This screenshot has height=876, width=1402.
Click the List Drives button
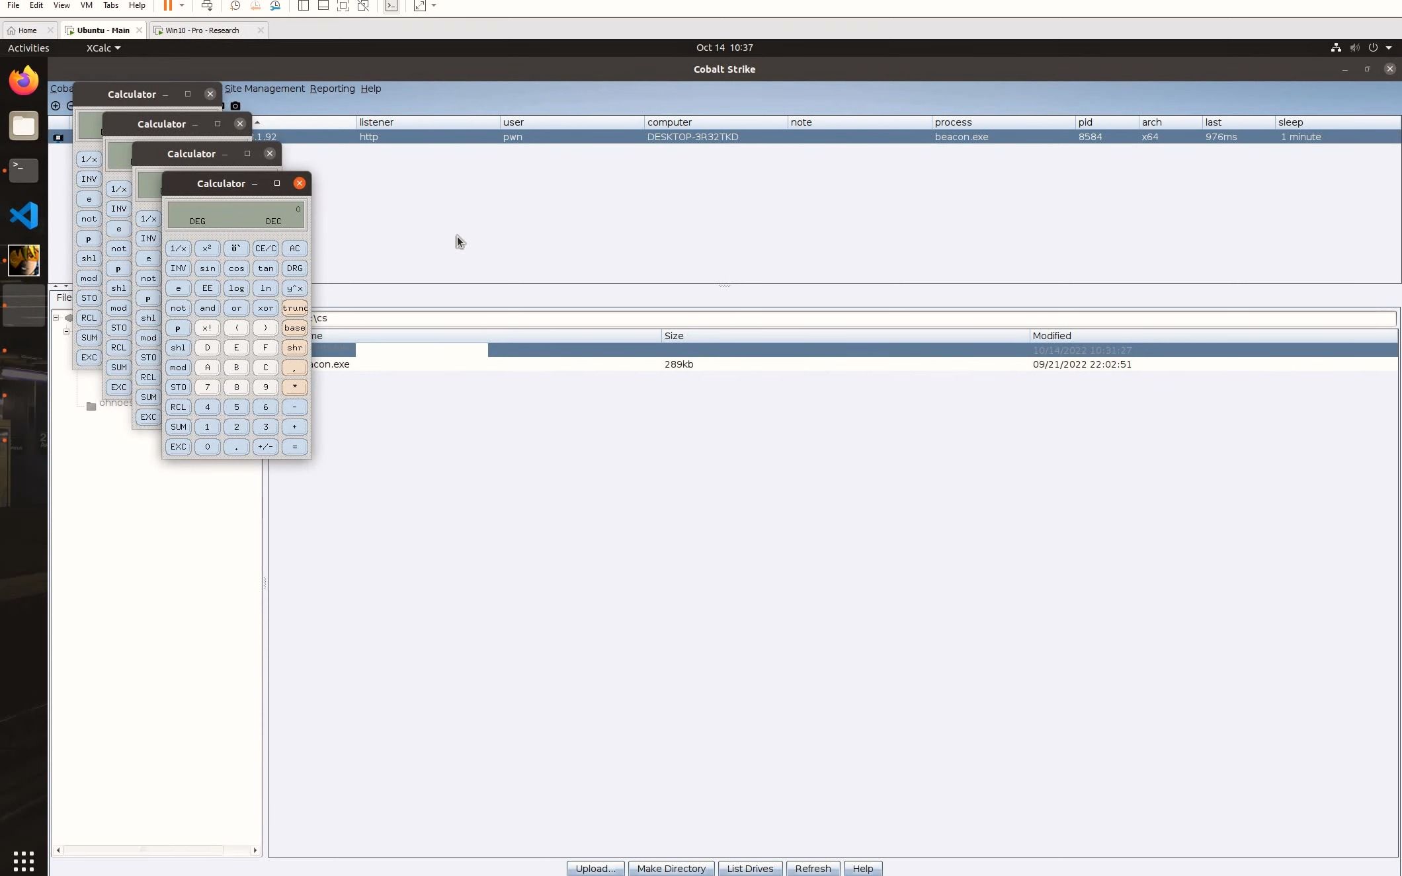(750, 869)
